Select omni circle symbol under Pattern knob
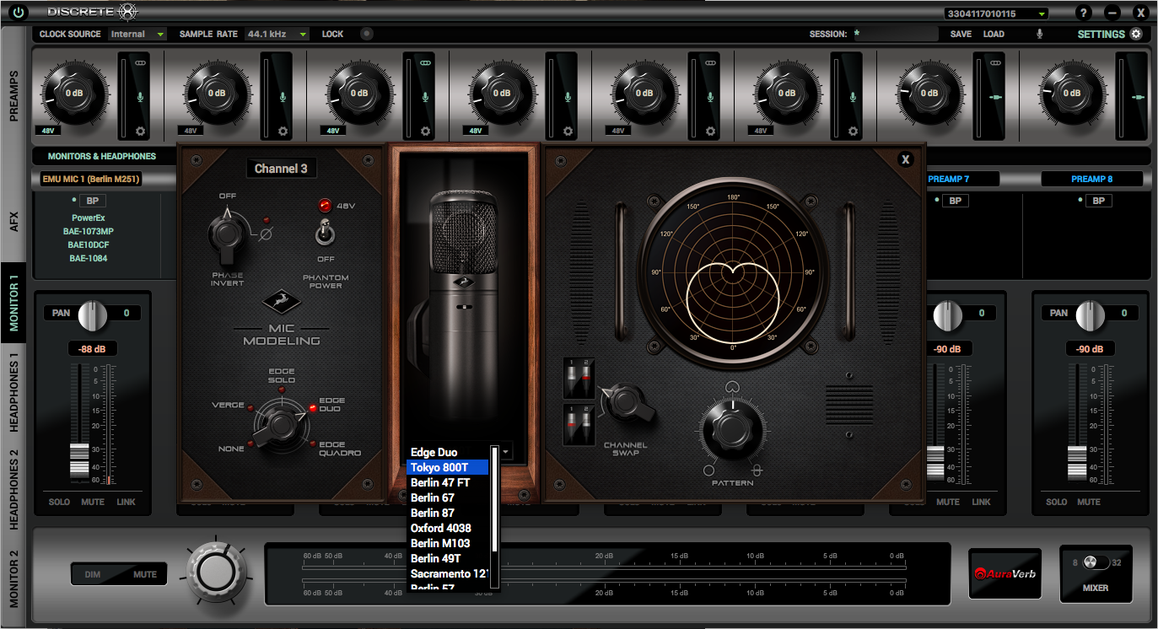 pyautogui.click(x=708, y=470)
